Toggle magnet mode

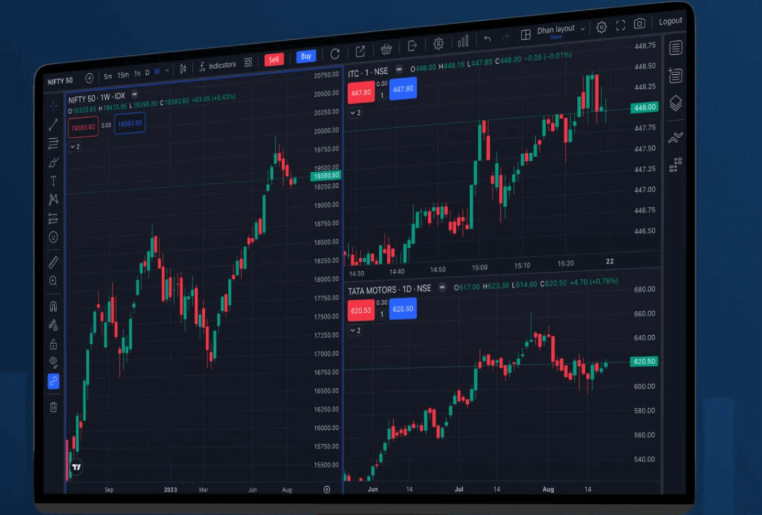click(54, 306)
